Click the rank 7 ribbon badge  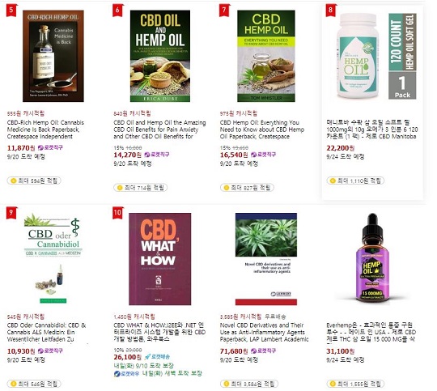(224, 11)
